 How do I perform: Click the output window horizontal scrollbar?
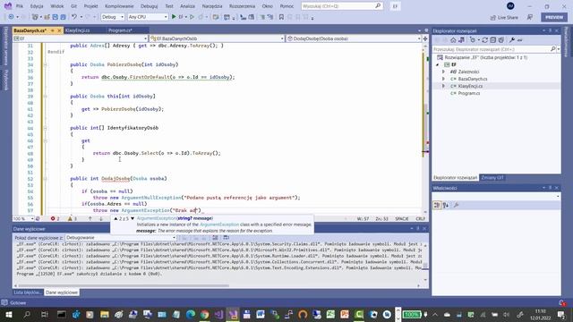tap(124, 285)
